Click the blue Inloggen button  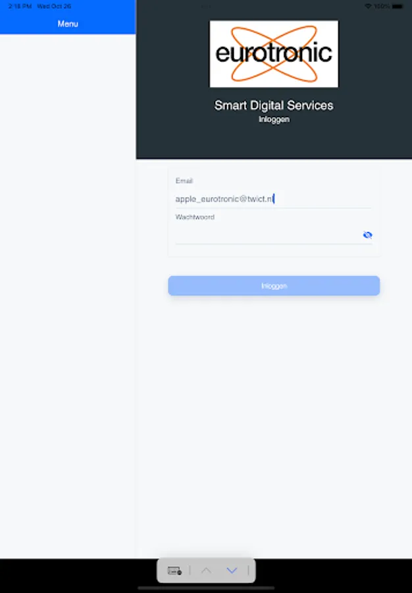(274, 285)
